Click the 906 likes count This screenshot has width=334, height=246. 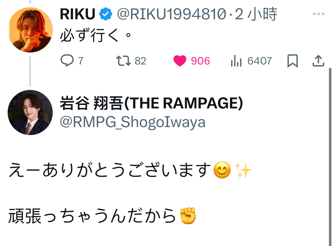click(201, 61)
